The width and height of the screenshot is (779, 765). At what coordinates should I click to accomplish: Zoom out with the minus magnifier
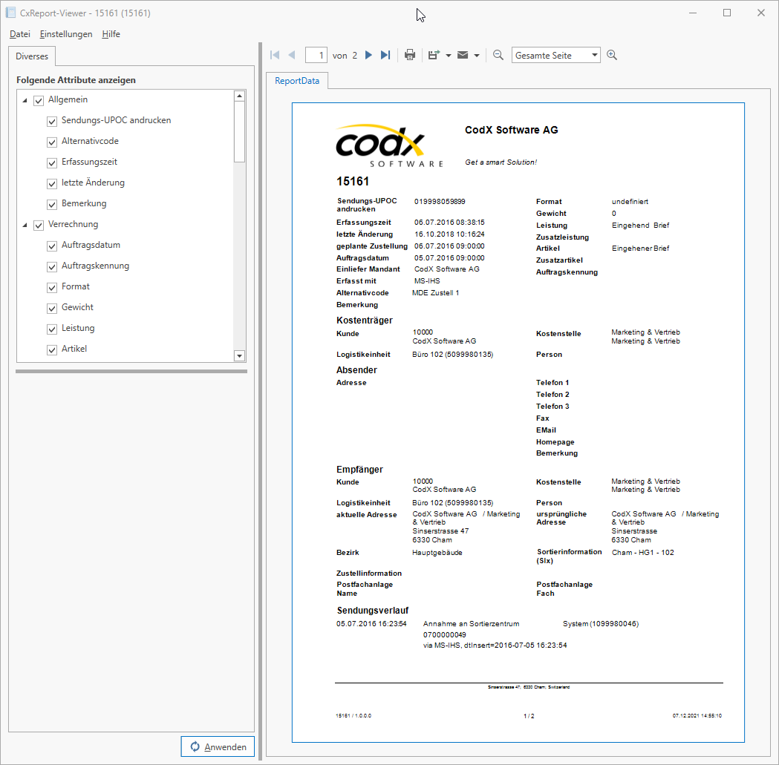pos(498,55)
